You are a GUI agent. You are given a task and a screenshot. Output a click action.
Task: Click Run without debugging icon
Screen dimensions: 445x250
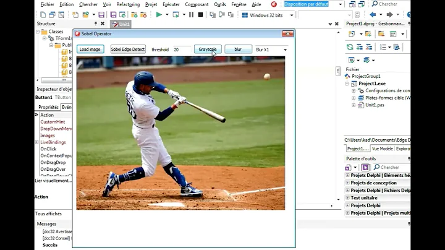176,14
